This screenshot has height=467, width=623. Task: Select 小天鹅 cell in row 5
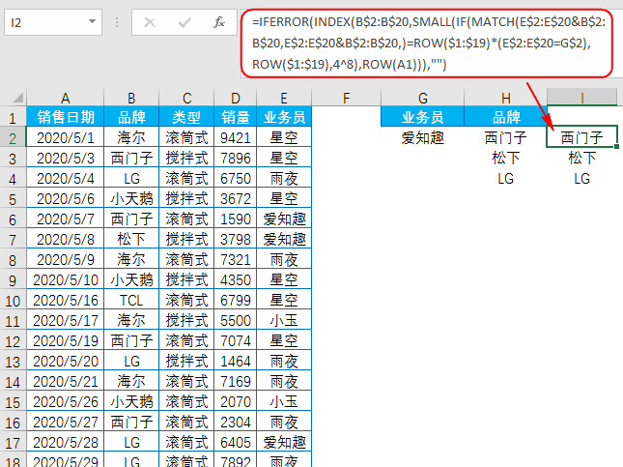click(x=131, y=198)
